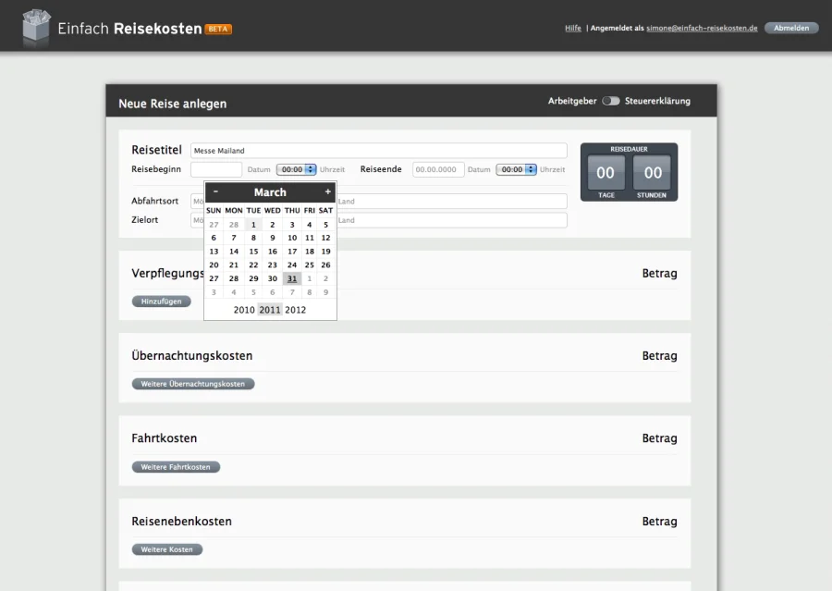Go to next month in calendar
This screenshot has width=832, height=591.
point(327,192)
